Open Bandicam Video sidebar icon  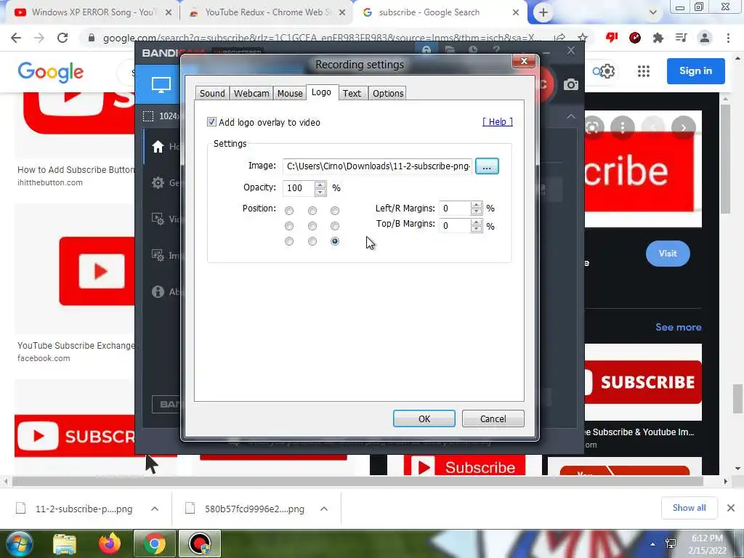click(x=158, y=219)
